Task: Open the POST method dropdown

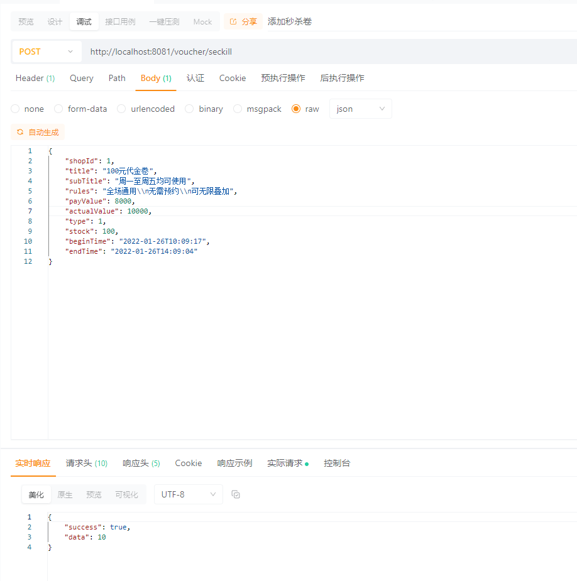Action: [x=47, y=52]
